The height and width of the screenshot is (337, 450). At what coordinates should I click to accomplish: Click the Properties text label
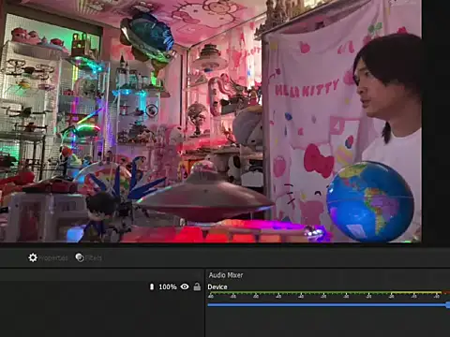point(53,258)
